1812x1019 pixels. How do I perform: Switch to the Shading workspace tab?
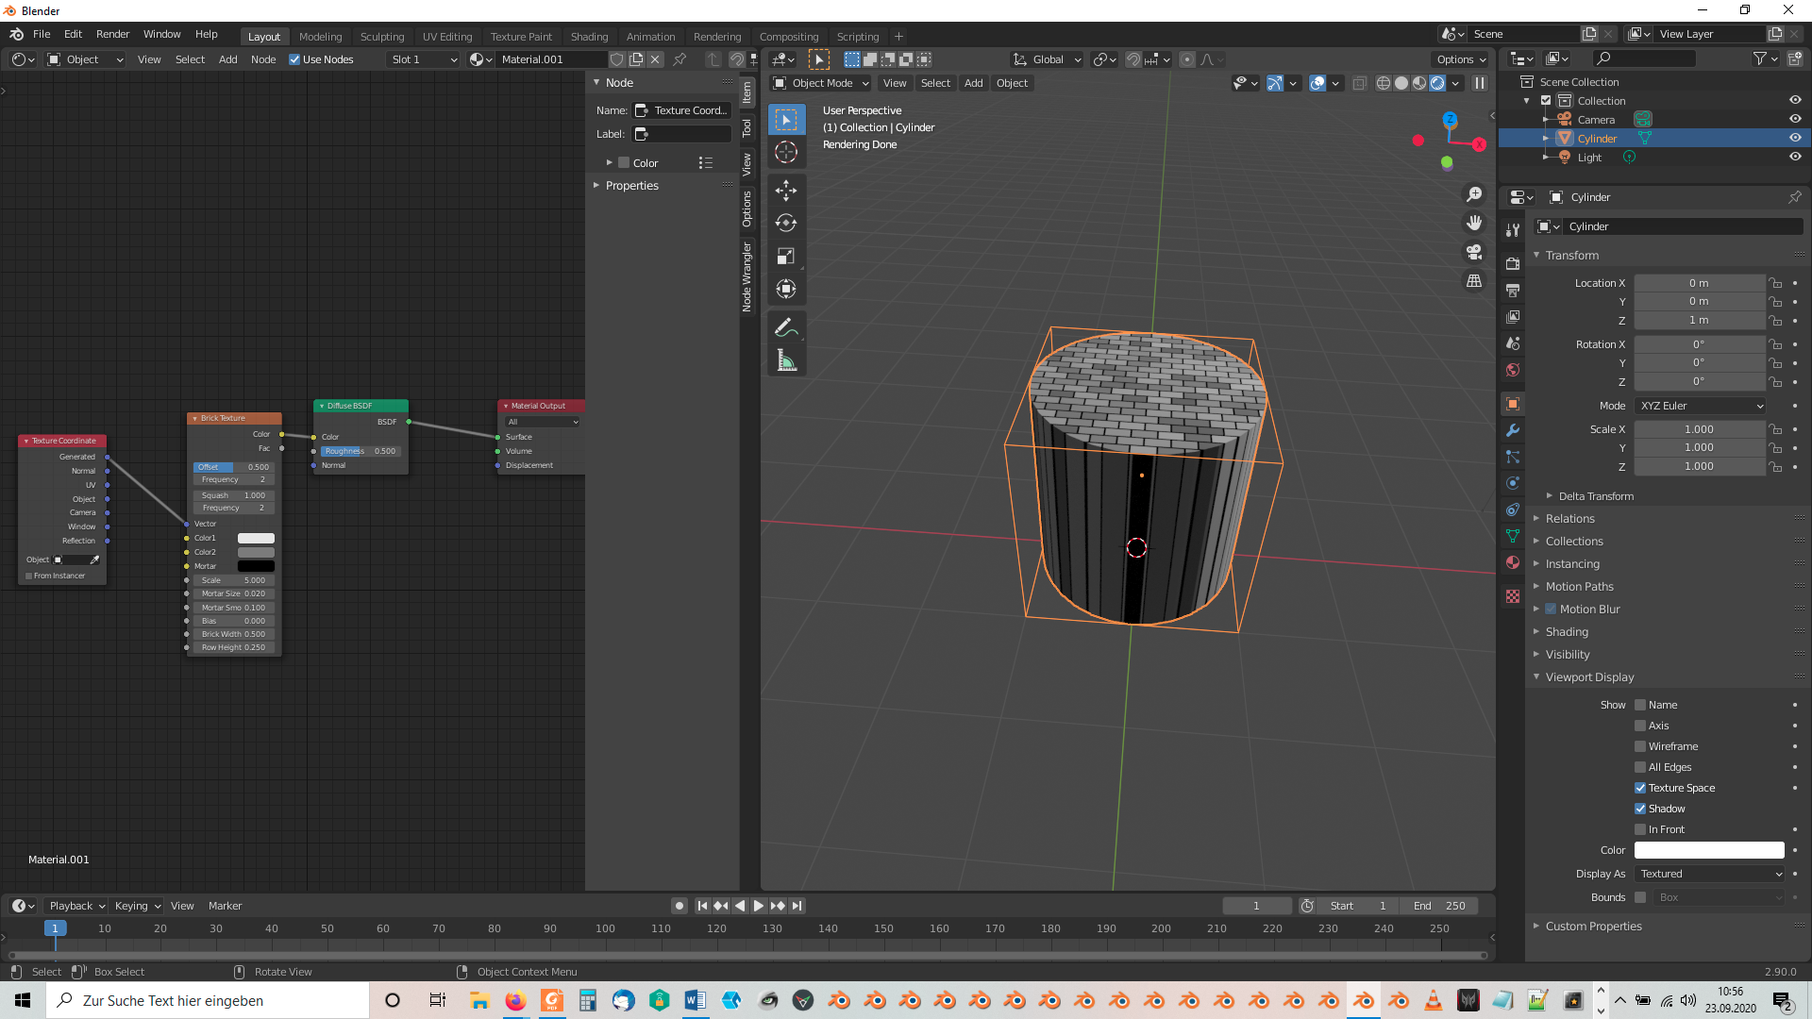589,37
